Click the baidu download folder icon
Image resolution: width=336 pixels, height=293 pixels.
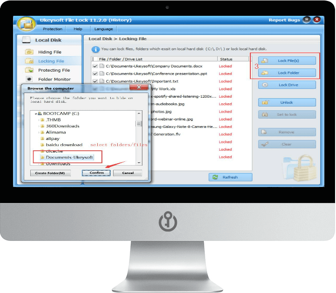click(42, 145)
